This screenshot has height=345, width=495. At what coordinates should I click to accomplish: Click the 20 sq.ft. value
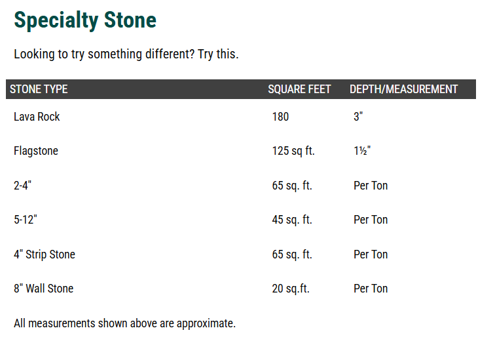point(291,289)
